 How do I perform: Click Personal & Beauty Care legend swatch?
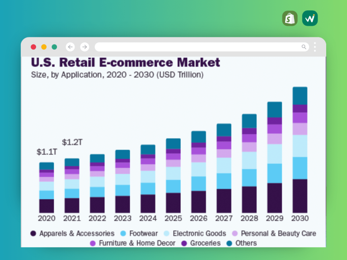[234, 233]
